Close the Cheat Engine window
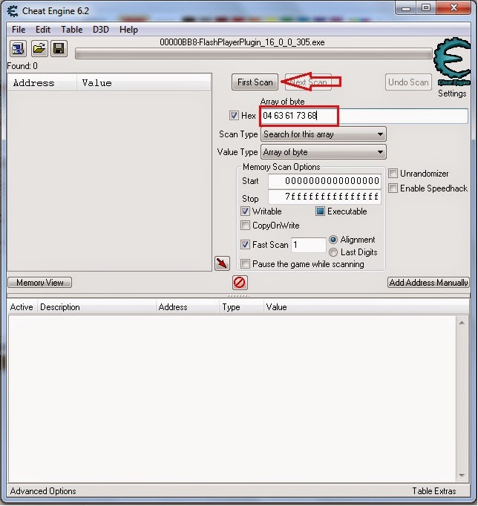 click(454, 8)
